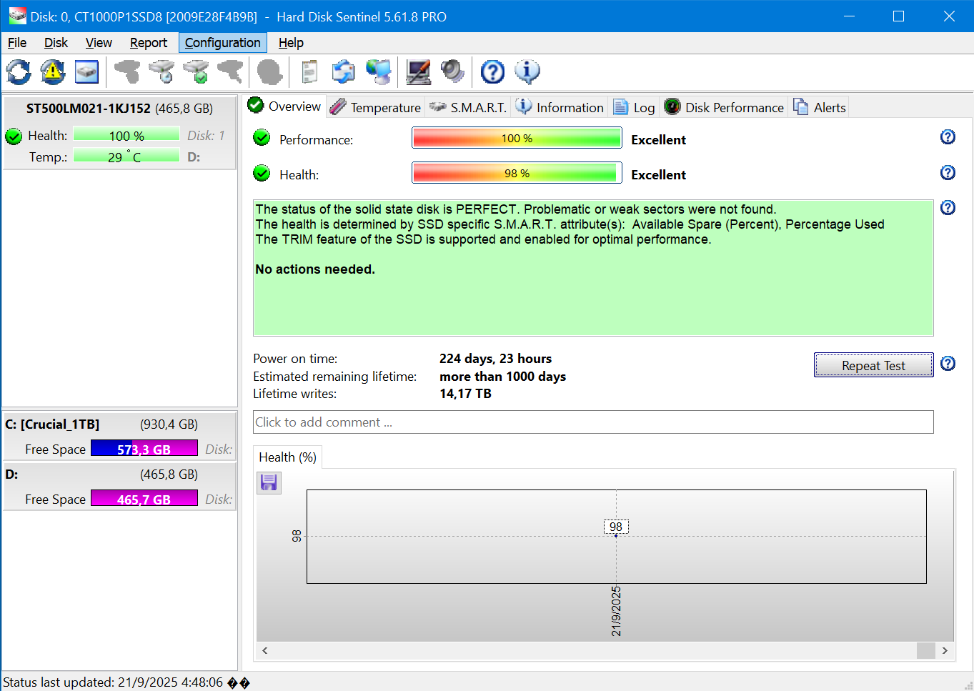Click the D: free space 465,7 GB bar
Image resolution: width=974 pixels, height=691 pixels.
144,499
